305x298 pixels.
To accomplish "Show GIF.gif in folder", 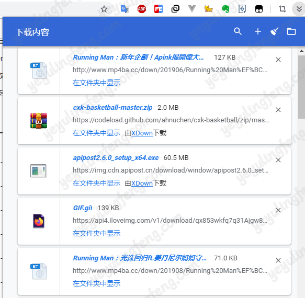I will pyautogui.click(x=96, y=233).
